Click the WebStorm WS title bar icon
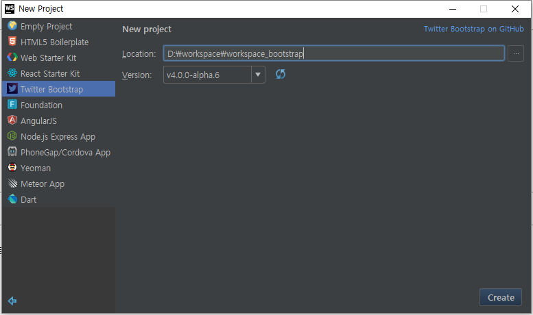This screenshot has width=533, height=315. [10, 8]
